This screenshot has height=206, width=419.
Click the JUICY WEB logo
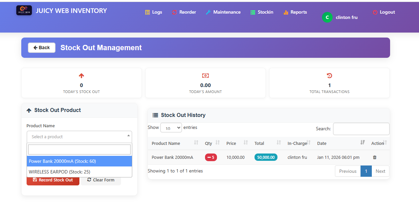click(x=24, y=10)
